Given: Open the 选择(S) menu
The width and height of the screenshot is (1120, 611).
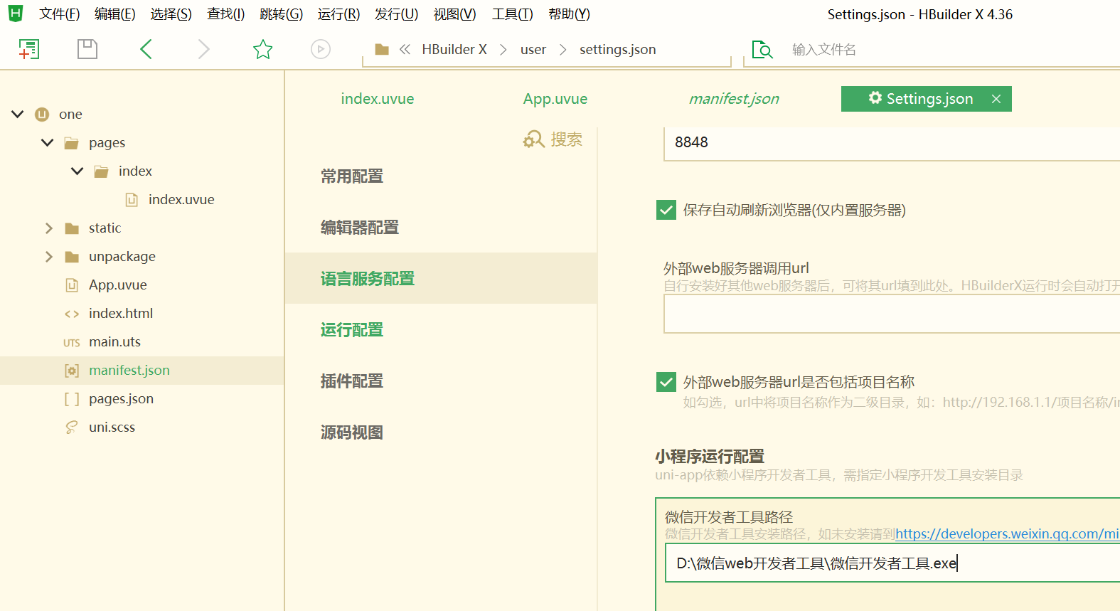Looking at the screenshot, I should [171, 14].
